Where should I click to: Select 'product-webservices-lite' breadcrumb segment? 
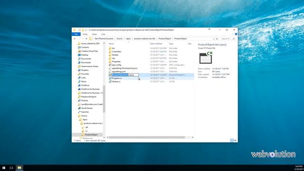tap(144, 39)
